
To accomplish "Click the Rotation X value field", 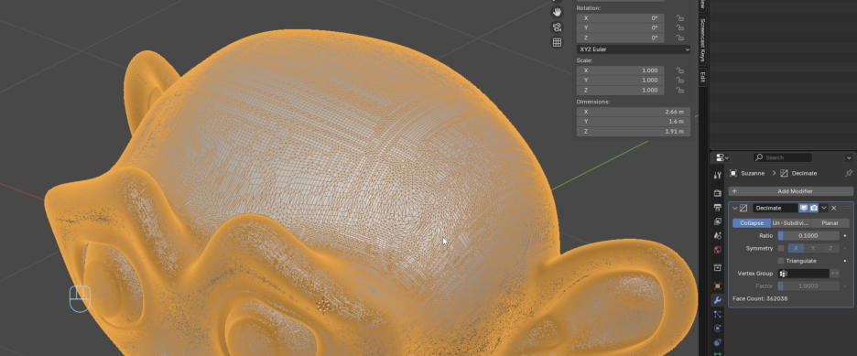I will [x=621, y=18].
